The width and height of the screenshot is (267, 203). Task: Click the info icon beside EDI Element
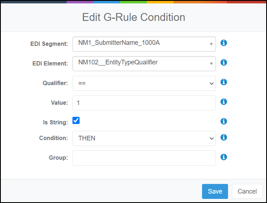coord(223,63)
